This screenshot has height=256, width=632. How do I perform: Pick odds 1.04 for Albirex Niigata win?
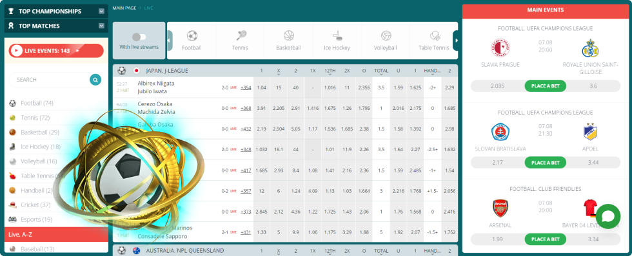click(262, 87)
